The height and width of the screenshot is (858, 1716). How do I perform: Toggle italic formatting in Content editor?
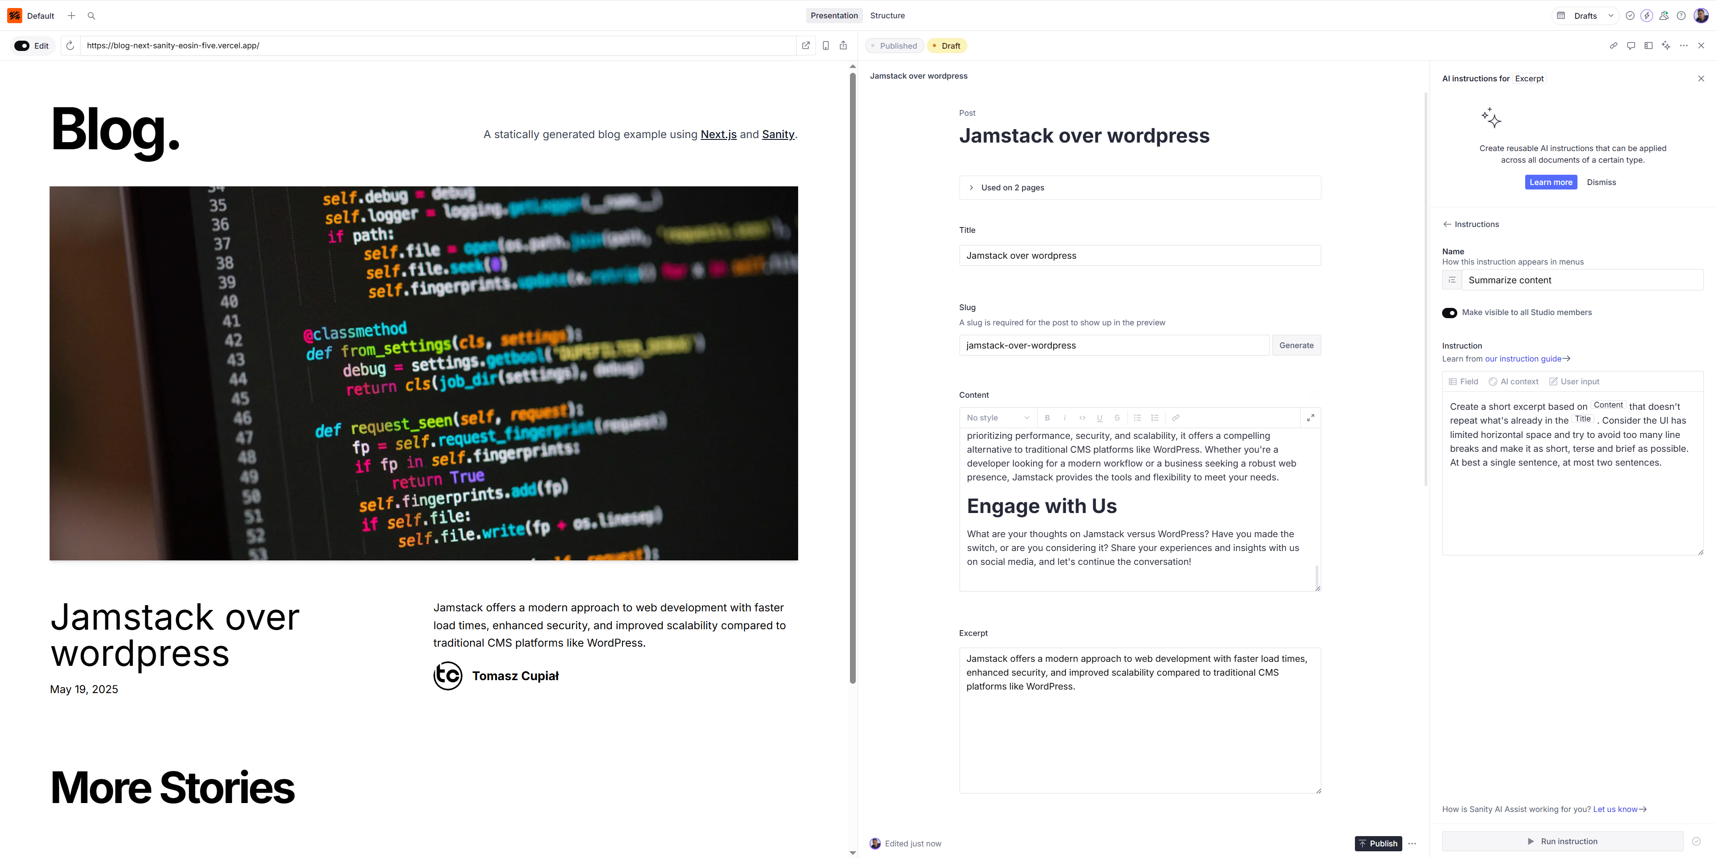click(1064, 418)
